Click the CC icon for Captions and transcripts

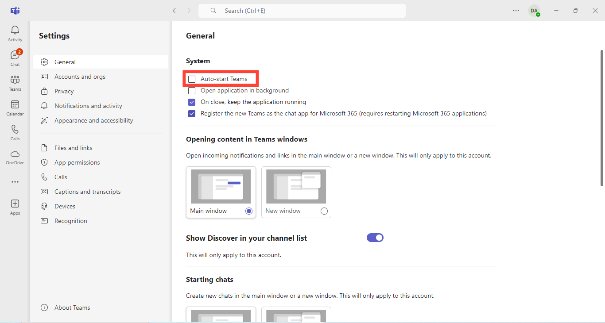44,192
